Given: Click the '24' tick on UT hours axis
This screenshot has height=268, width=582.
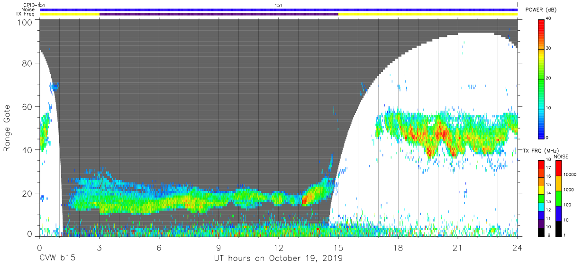Looking at the screenshot, I should tap(518, 247).
